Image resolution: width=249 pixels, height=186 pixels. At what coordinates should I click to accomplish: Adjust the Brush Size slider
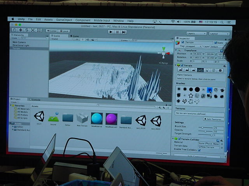pyautogui.click(x=205, y=127)
